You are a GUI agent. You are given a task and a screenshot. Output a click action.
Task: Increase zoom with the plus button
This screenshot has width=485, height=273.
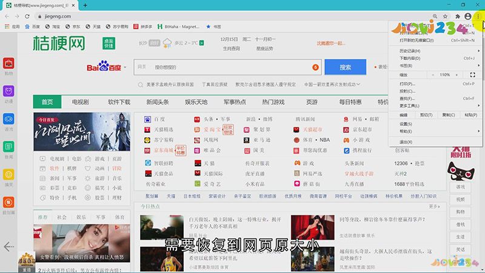[x=457, y=75]
